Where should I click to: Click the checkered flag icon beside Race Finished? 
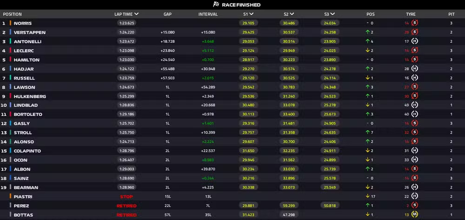[x=216, y=5]
